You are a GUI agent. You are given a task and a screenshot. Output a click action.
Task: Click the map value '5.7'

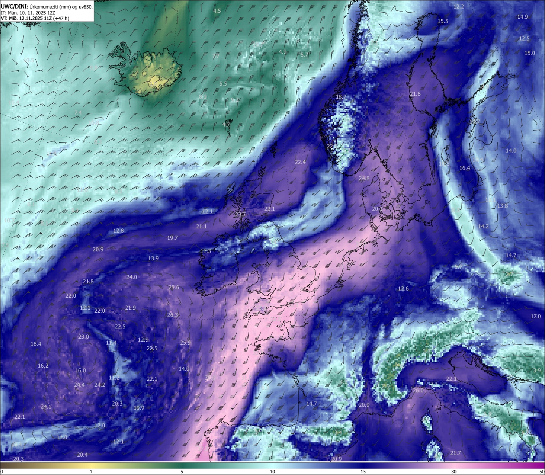pos(304,55)
